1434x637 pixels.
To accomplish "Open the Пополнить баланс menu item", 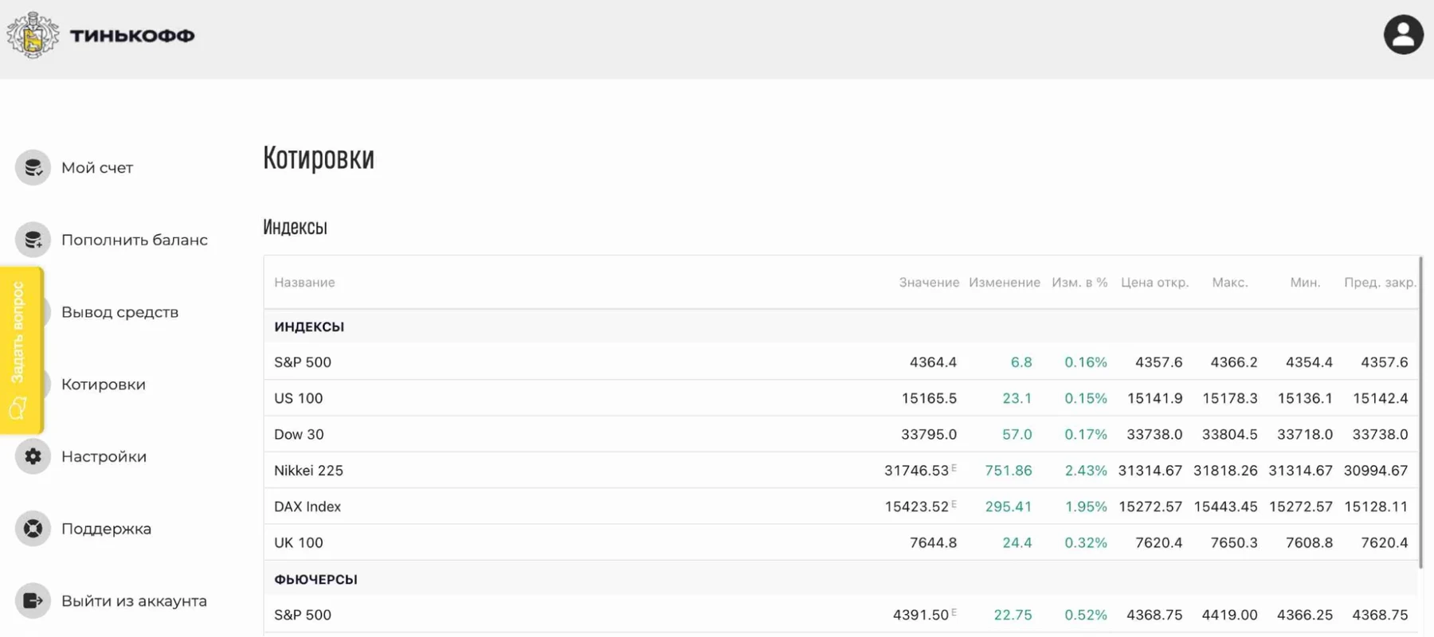I will click(x=135, y=240).
